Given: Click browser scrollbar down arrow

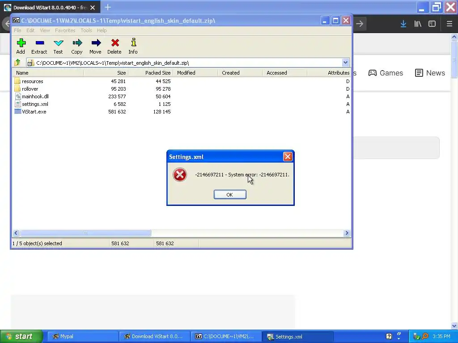Looking at the screenshot, I should pyautogui.click(x=454, y=326).
